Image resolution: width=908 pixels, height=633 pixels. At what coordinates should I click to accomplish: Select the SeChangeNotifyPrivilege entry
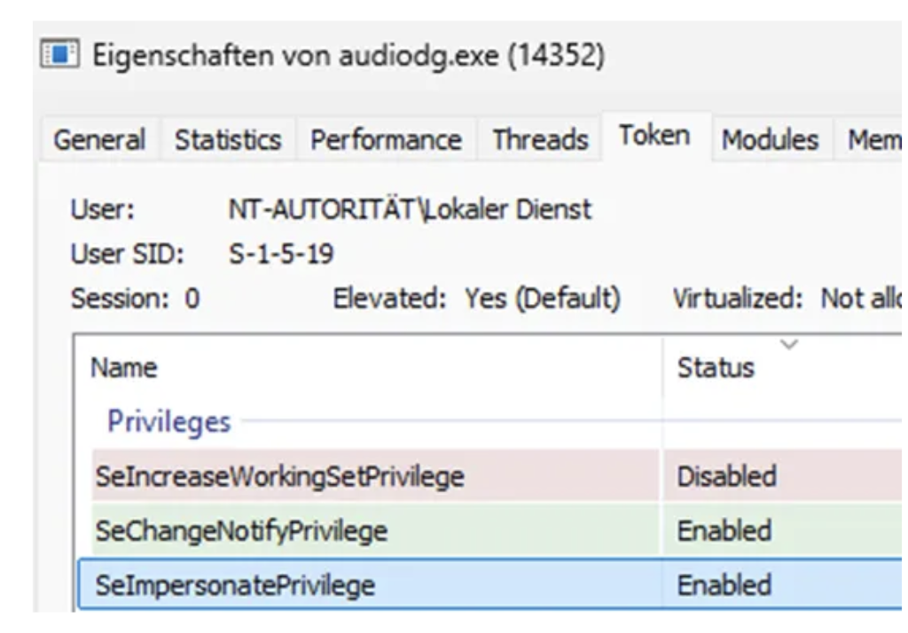click(x=241, y=531)
